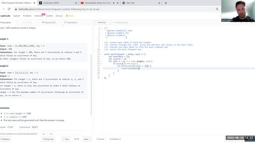Select the Description tab

6,23
